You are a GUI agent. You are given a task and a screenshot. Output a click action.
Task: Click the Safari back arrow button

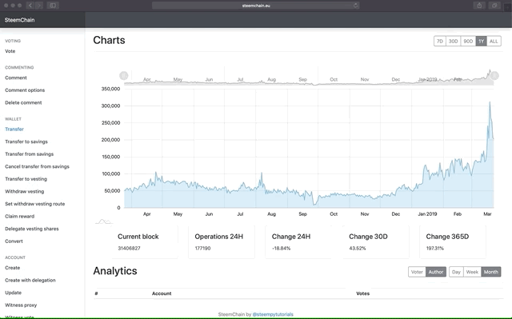pos(30,6)
